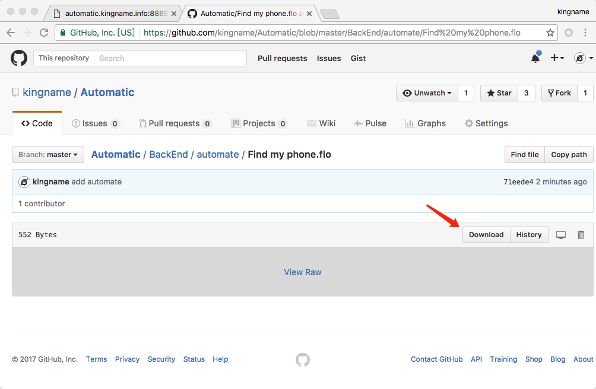
Task: Open the plus create-new menu
Action: coord(557,58)
